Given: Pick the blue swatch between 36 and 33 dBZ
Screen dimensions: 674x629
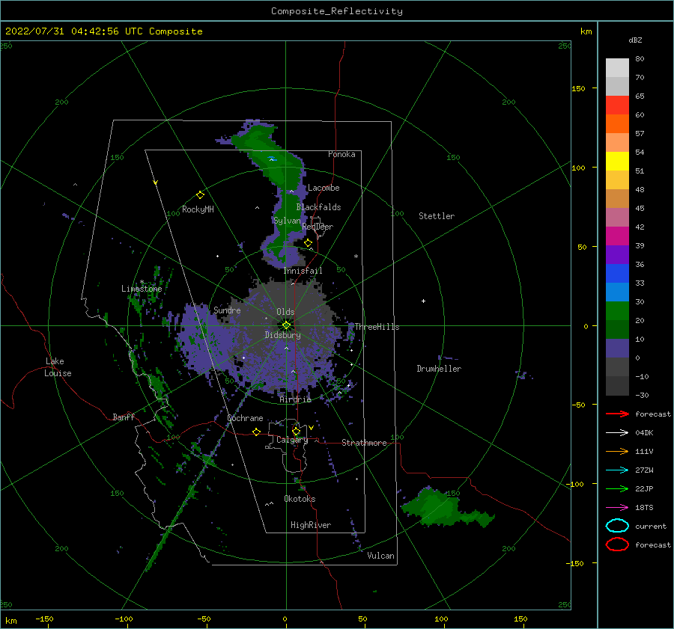Looking at the screenshot, I should [x=617, y=273].
